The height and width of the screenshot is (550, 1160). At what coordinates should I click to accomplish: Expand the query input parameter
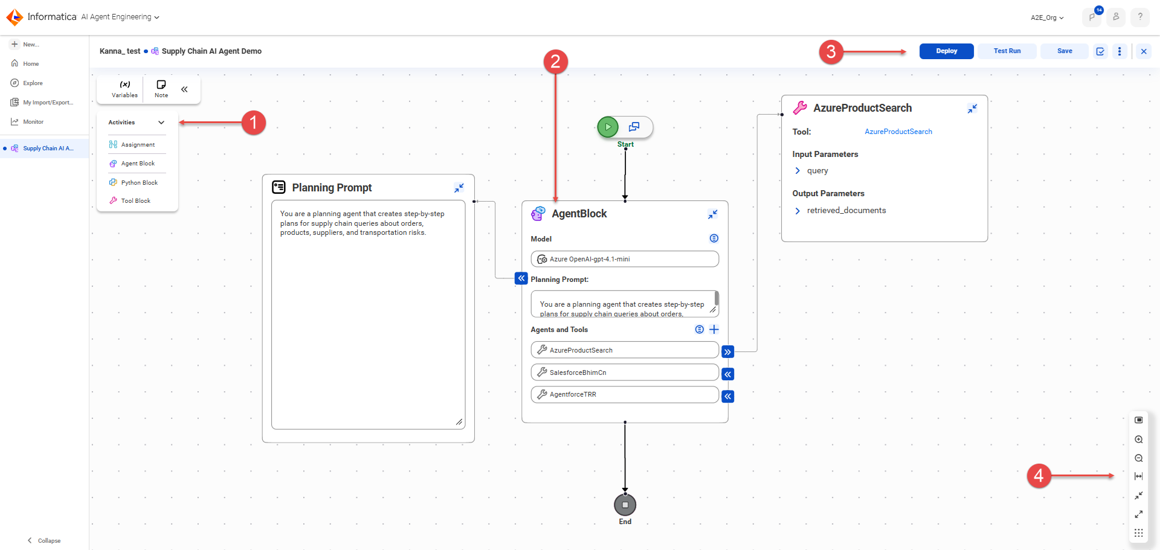pos(797,171)
